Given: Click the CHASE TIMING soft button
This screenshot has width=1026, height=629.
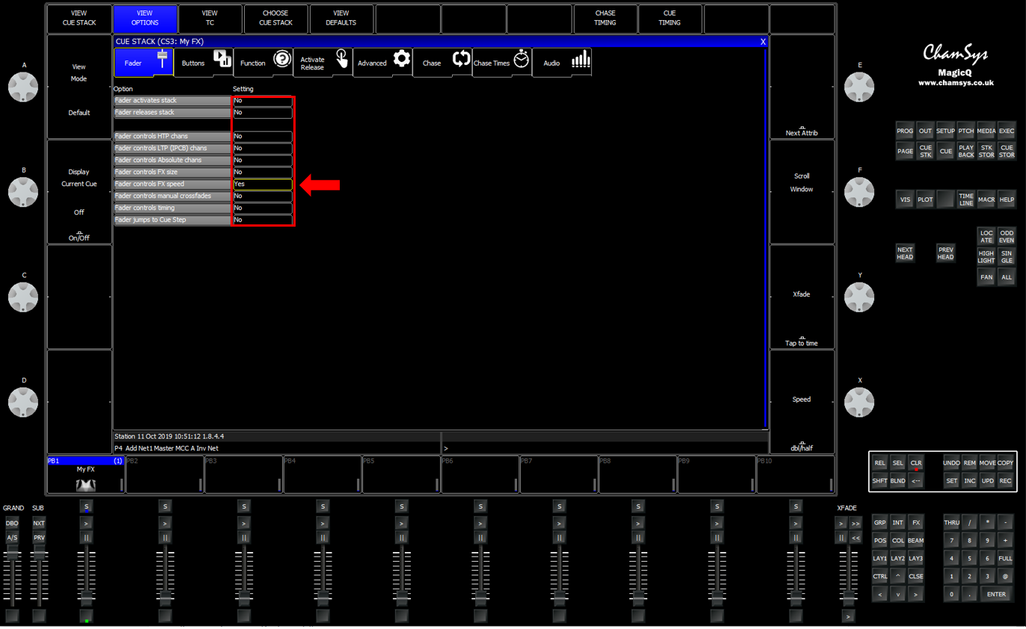Looking at the screenshot, I should [x=605, y=18].
